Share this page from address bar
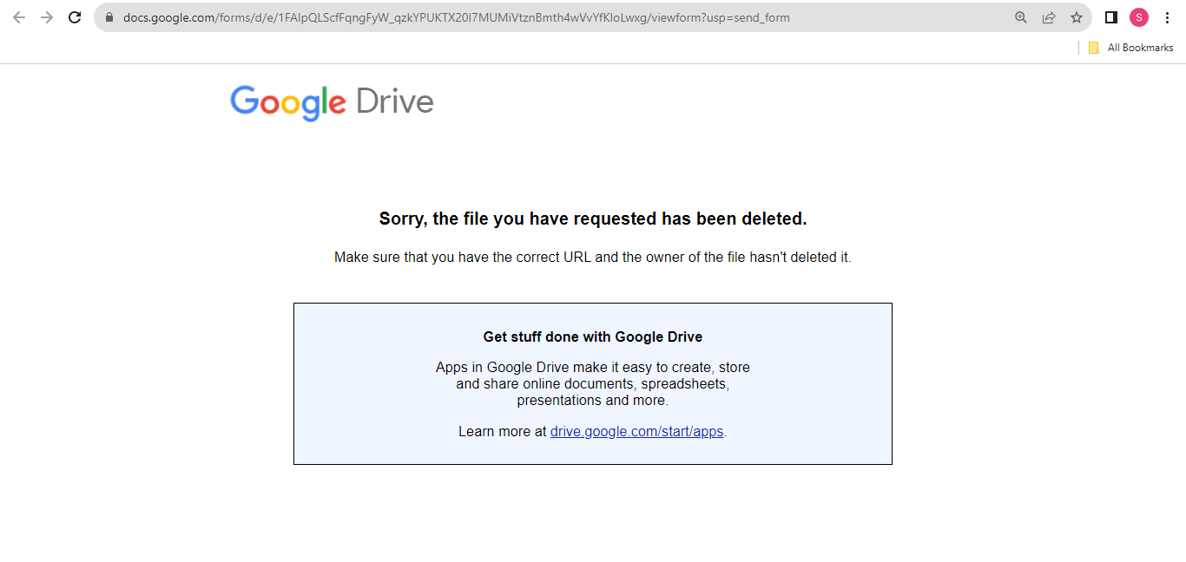1186x562 pixels. pyautogui.click(x=1049, y=17)
